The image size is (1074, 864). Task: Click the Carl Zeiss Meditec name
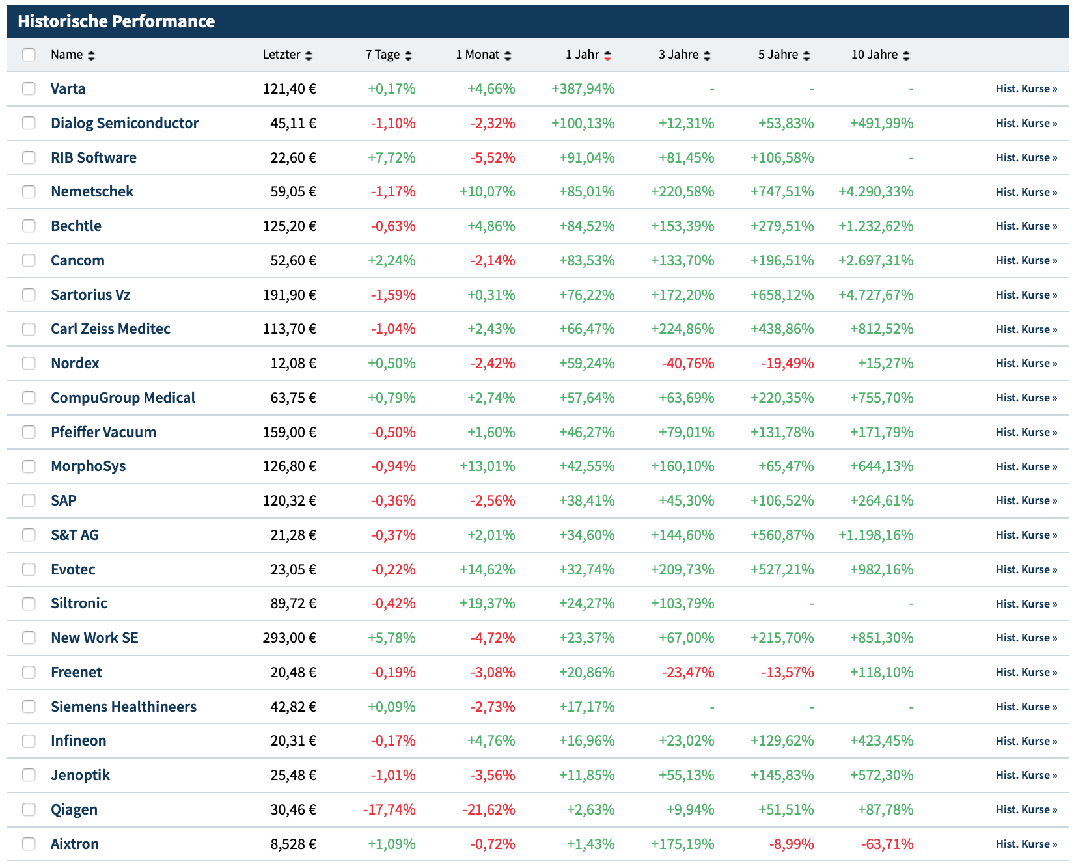coord(111,329)
